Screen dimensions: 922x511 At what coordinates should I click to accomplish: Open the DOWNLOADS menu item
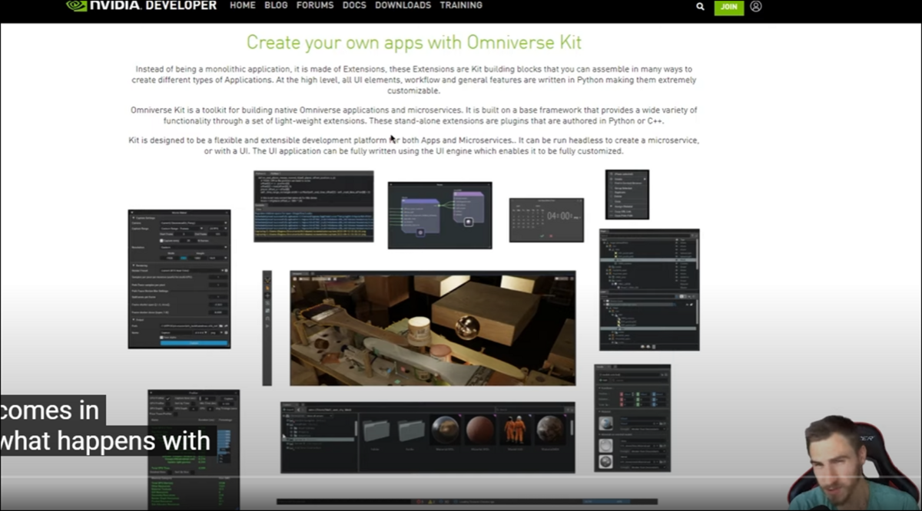pyautogui.click(x=403, y=5)
